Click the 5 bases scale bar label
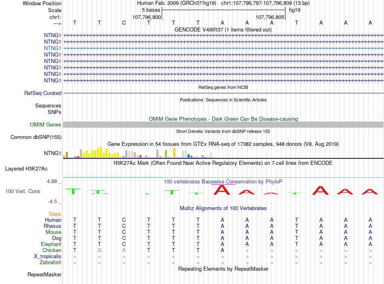This screenshot has width=384, height=284. [x=151, y=10]
